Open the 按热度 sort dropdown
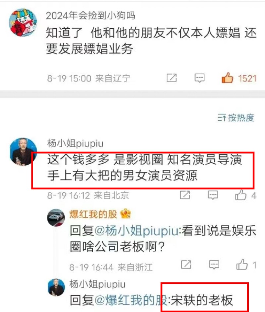Viewport: 265px width, 312px height. 236,118
